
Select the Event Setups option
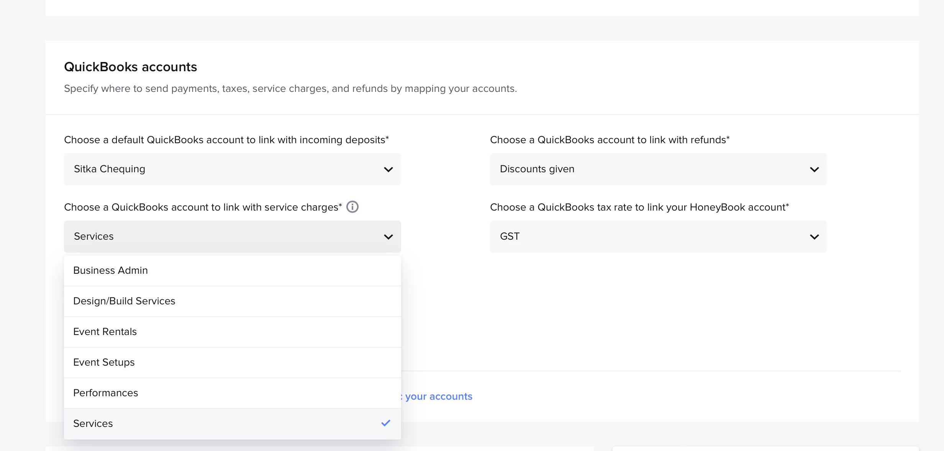(233, 363)
